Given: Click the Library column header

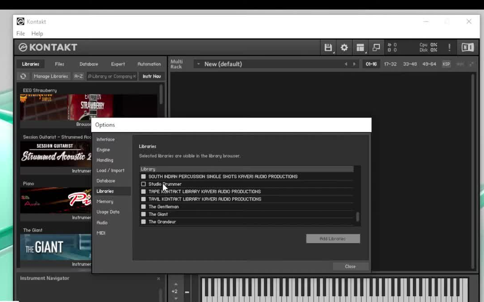Looking at the screenshot, I should (x=246, y=169).
